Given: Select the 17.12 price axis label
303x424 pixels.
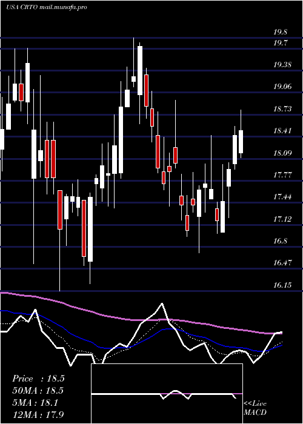Looking at the screenshot, I should (x=282, y=219).
